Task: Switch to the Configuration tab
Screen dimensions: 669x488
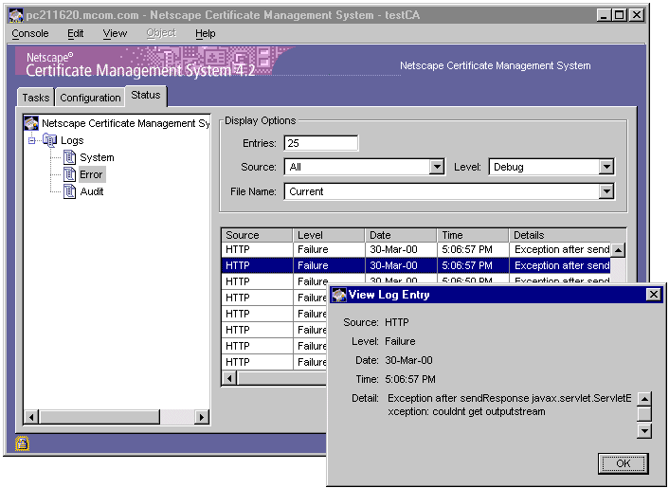Action: click(x=90, y=98)
